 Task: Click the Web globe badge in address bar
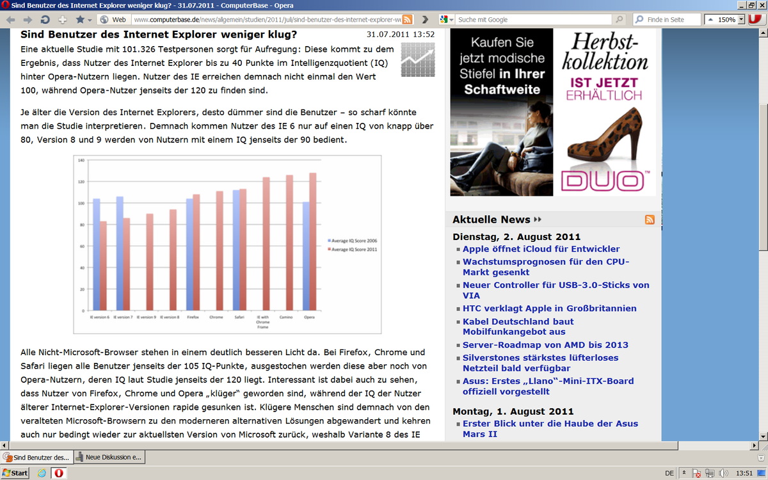[113, 20]
